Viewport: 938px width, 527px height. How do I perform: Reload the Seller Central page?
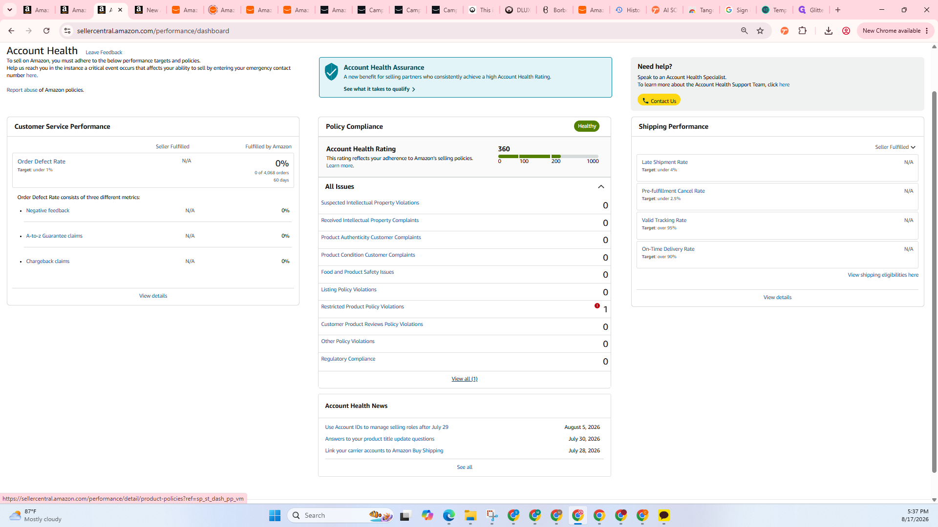[x=46, y=31]
